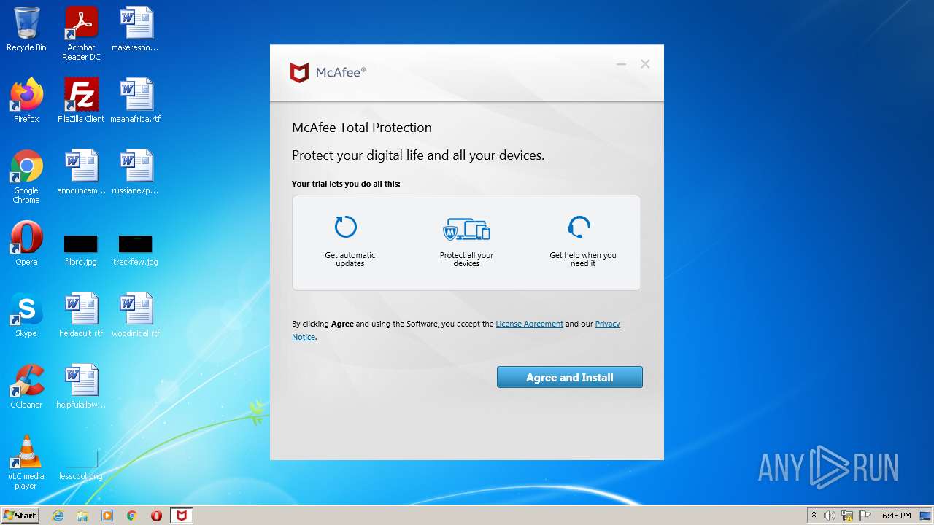Select the meanafrica.rtf file
The width and height of the screenshot is (934, 525).
(136, 101)
